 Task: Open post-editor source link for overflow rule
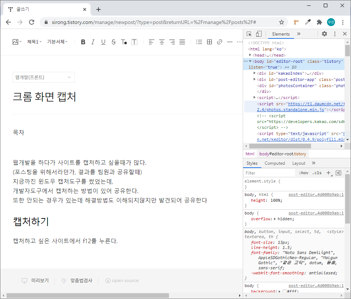coord(316,213)
